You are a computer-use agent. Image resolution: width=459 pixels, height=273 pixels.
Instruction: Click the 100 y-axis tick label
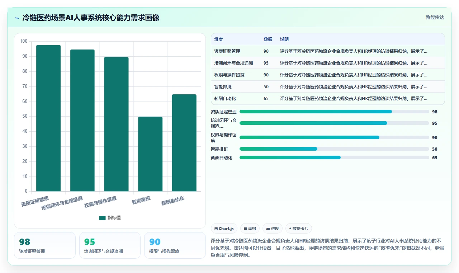click(24, 41)
